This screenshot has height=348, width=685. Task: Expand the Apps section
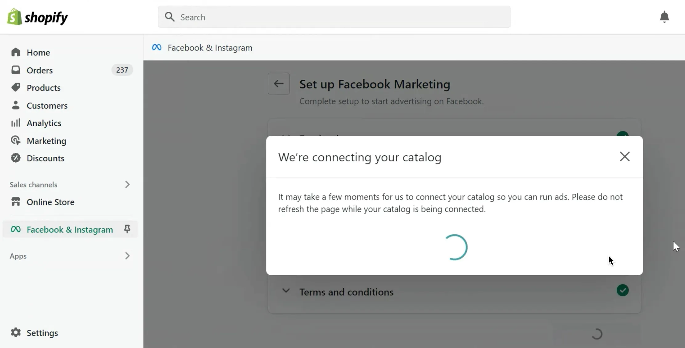coord(127,256)
